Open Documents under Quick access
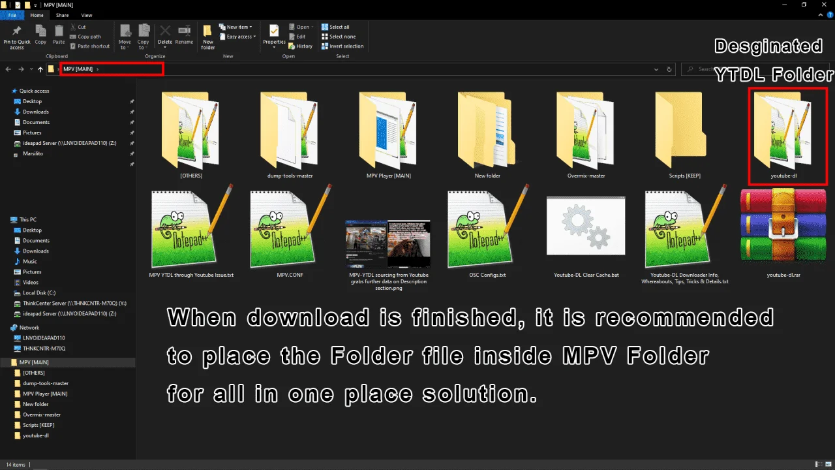This screenshot has width=835, height=470. 36,122
